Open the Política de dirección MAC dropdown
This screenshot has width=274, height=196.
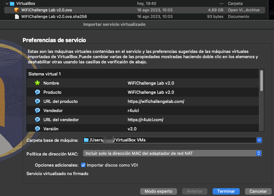pyautogui.click(x=172, y=153)
